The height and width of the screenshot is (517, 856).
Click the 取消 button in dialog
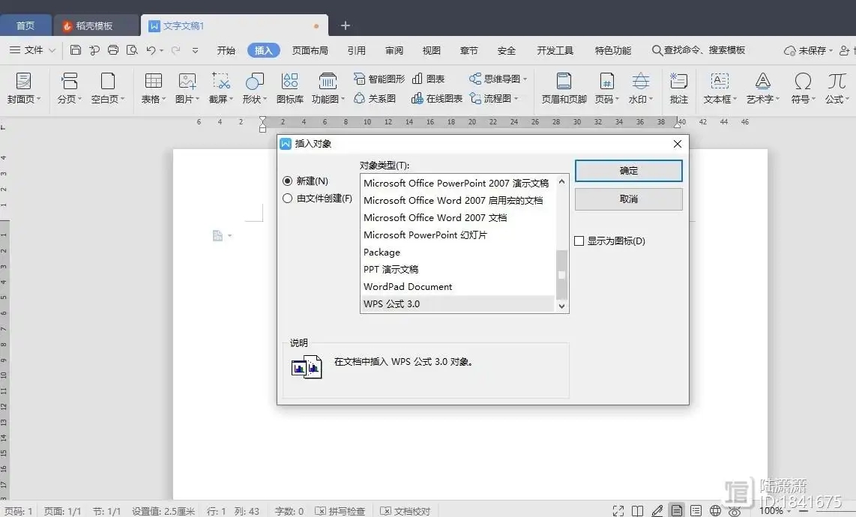point(628,199)
